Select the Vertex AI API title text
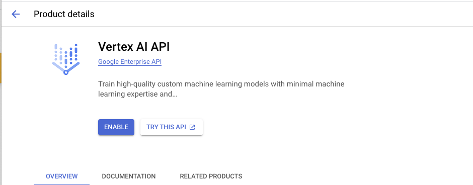Viewport: 473px width, 185px height. pyautogui.click(x=134, y=47)
